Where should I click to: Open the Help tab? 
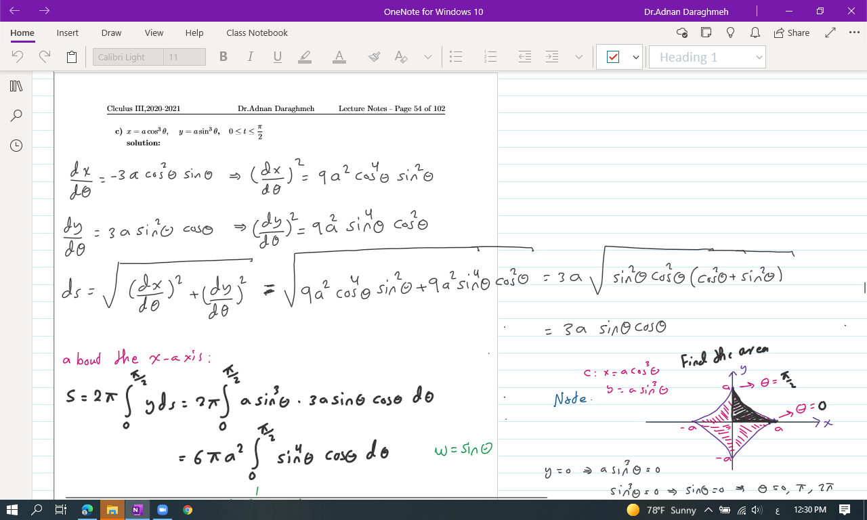pos(194,32)
